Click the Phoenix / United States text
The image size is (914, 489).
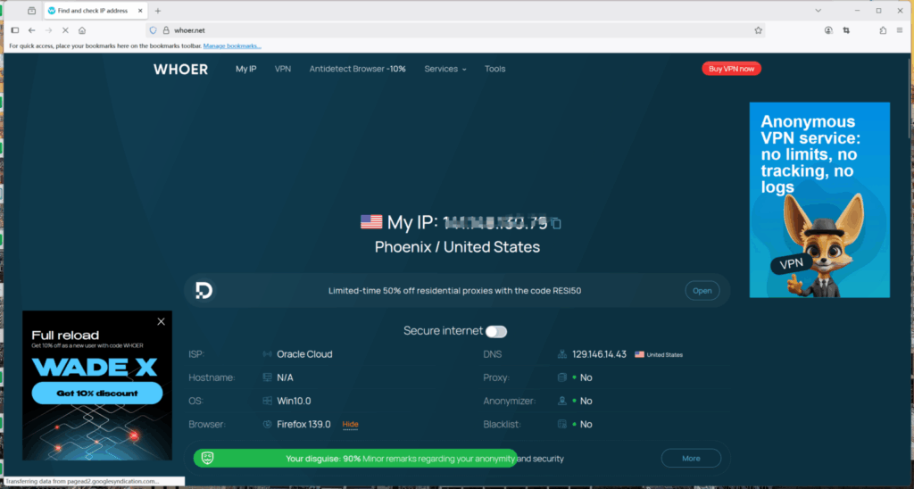coord(458,247)
